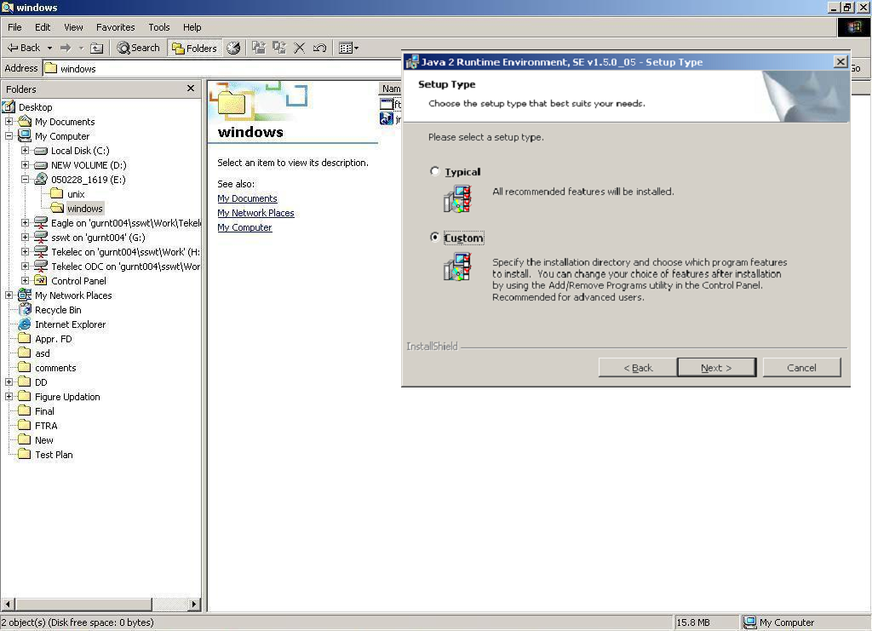Click Back in the Java setup

pyautogui.click(x=638, y=368)
